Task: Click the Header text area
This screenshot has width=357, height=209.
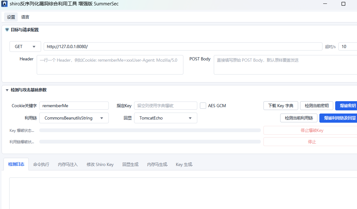Action: [x=110, y=65]
